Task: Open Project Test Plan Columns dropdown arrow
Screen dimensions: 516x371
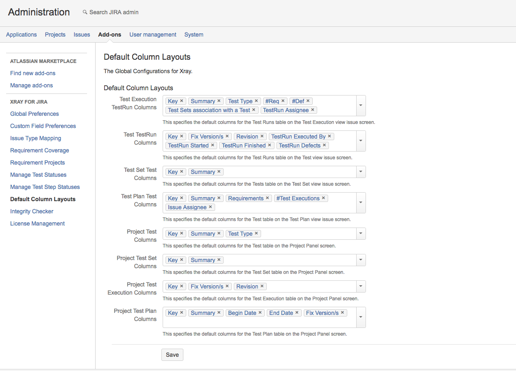Action: pyautogui.click(x=361, y=317)
